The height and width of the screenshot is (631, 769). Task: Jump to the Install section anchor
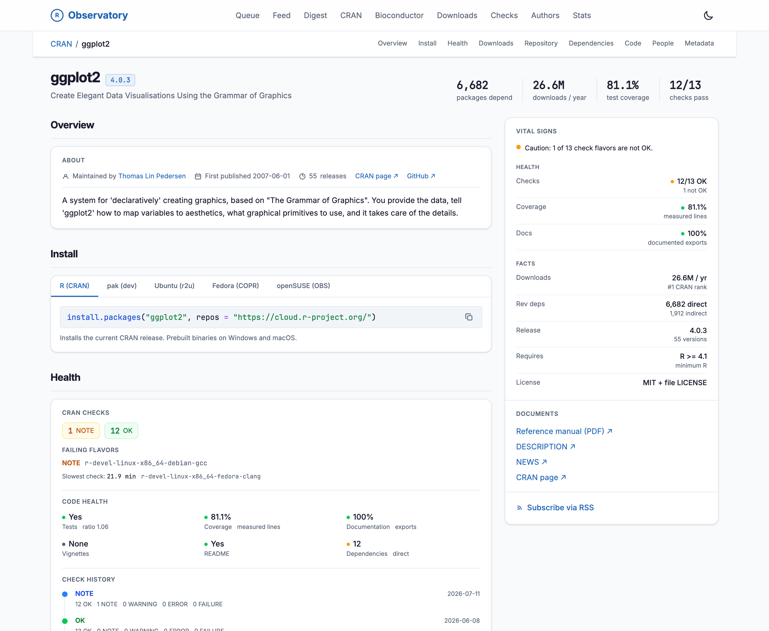(x=427, y=43)
